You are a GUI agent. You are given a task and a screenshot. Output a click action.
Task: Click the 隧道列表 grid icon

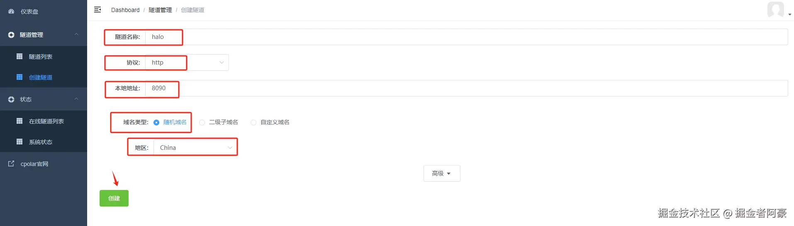tap(19, 56)
